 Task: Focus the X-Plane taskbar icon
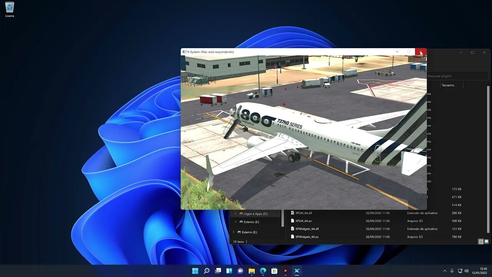[x=297, y=271]
